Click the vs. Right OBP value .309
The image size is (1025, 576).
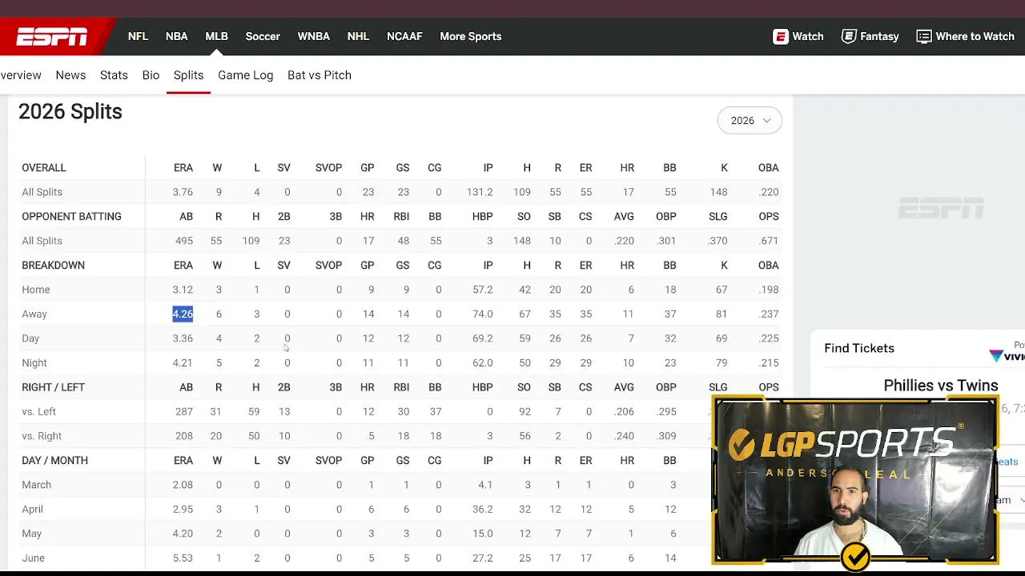click(x=666, y=436)
